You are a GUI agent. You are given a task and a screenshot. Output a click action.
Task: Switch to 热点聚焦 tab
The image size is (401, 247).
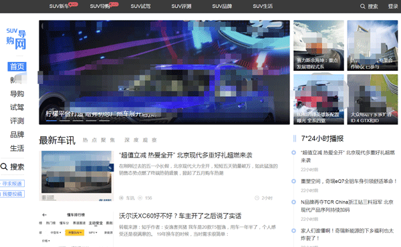point(99,140)
